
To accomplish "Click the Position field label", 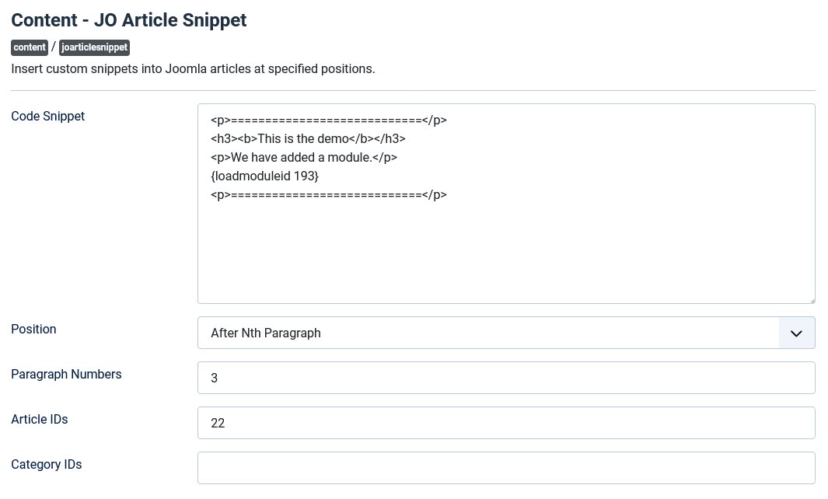I will [x=33, y=330].
